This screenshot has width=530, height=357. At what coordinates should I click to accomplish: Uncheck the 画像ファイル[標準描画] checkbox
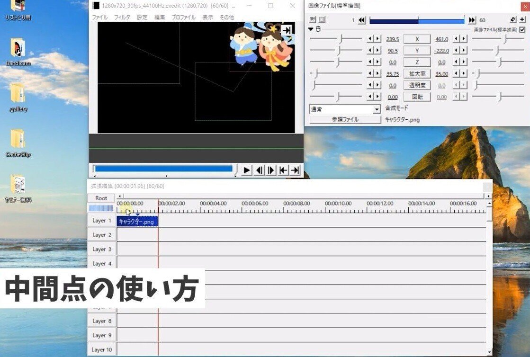(522, 29)
